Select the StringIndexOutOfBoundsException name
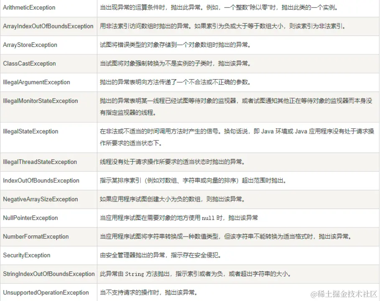The image size is (380, 301). pyautogui.click(x=49, y=274)
